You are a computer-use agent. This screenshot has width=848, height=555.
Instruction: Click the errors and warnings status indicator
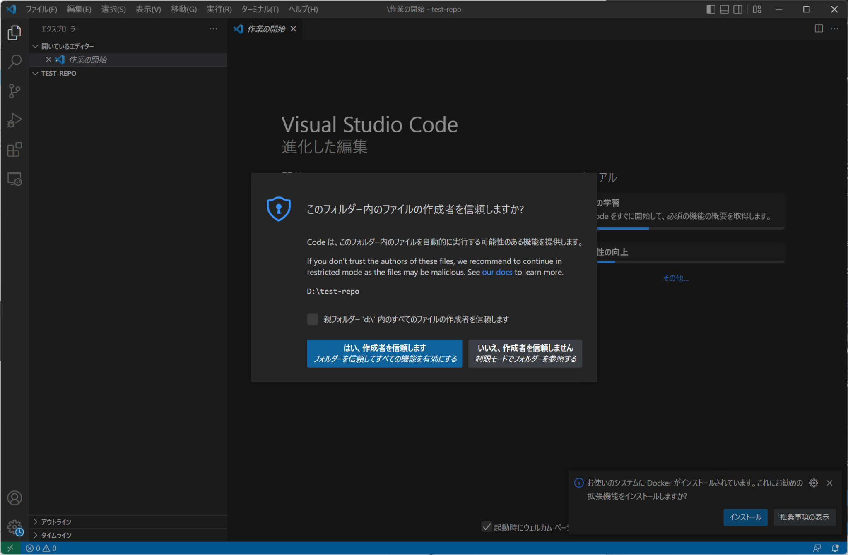[41, 548]
